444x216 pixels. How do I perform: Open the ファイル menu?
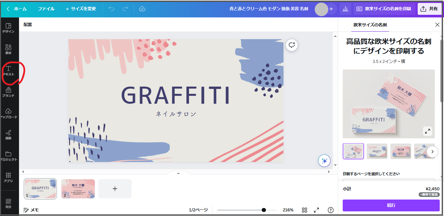coord(46,9)
